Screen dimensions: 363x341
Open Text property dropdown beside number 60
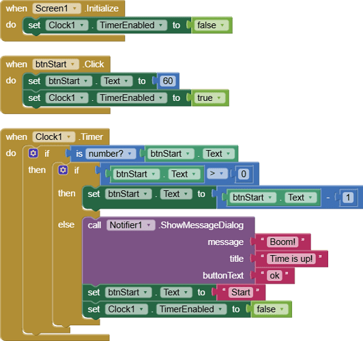click(117, 81)
